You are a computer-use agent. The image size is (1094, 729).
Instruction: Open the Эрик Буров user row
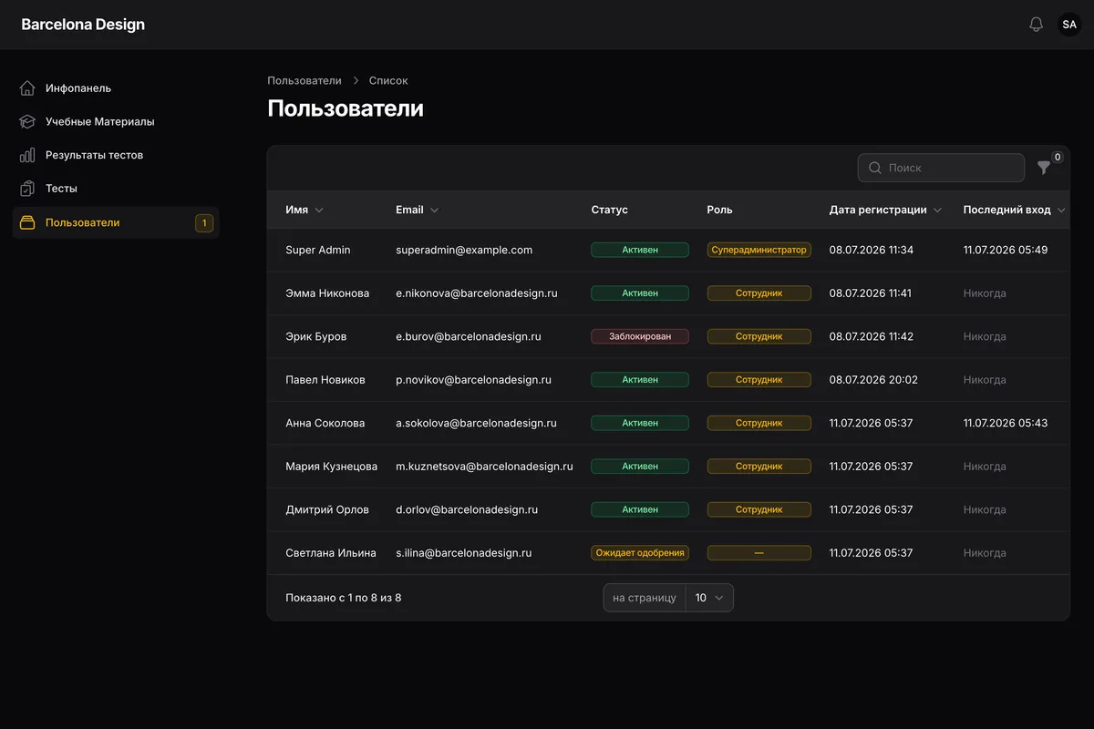coord(668,336)
